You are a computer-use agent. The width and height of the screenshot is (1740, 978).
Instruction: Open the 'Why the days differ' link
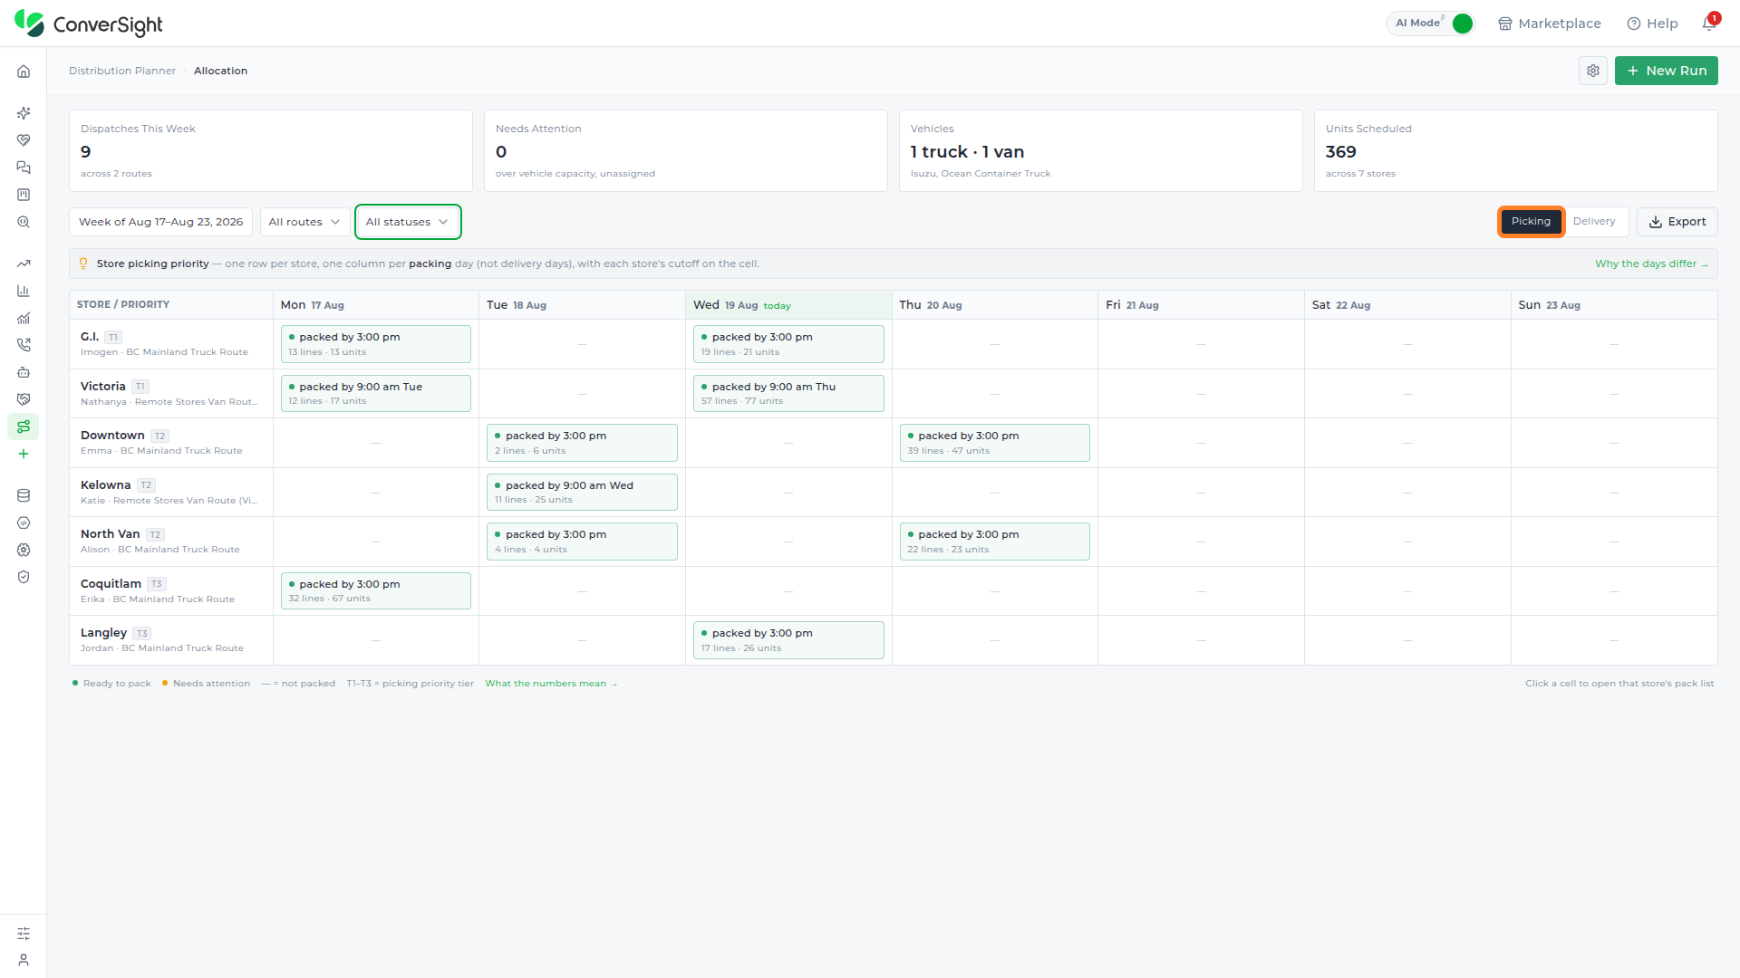1651,264
